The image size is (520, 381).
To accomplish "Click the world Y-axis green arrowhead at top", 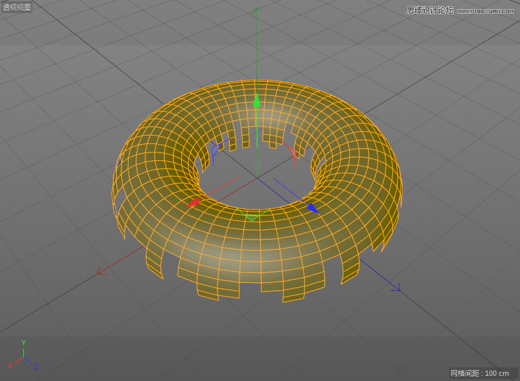I will 257,11.
